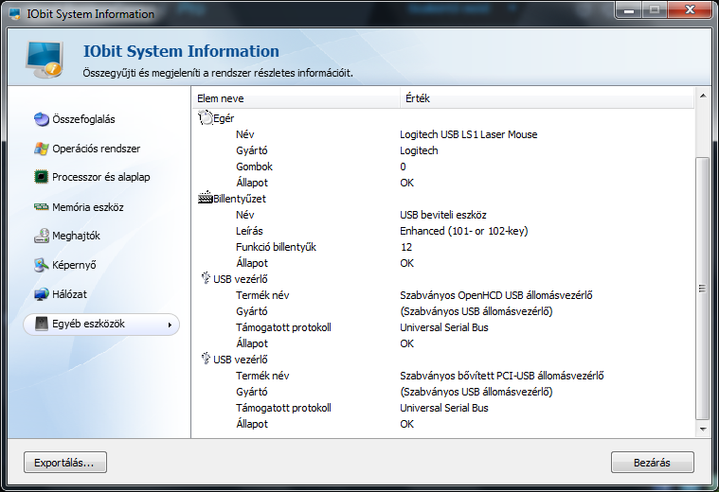The width and height of the screenshot is (719, 492).
Task: Click the value USB beviteli eszköz
Action: pos(443,215)
